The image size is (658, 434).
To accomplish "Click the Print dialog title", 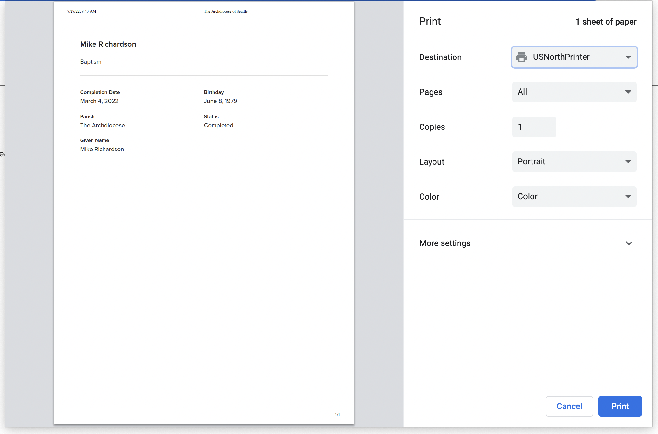I will [430, 21].
